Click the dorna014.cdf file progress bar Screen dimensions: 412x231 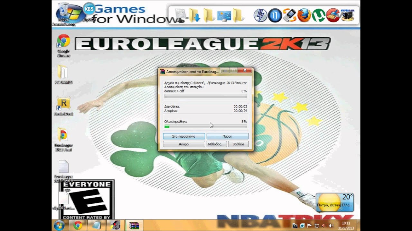pos(206,96)
